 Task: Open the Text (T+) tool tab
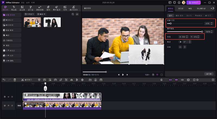point(14,8)
